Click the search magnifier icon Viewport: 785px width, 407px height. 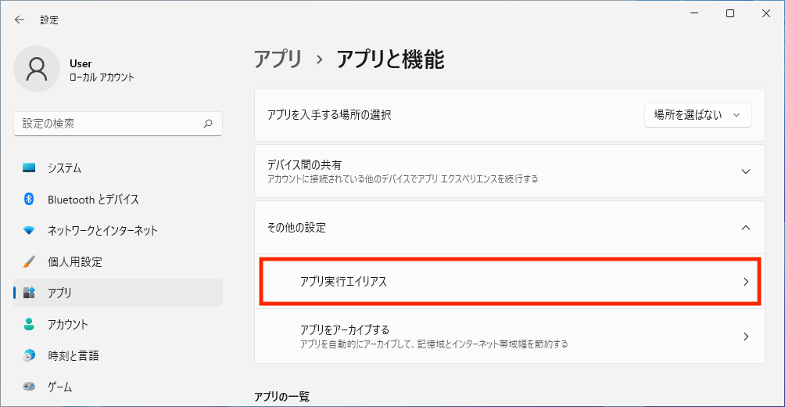208,124
